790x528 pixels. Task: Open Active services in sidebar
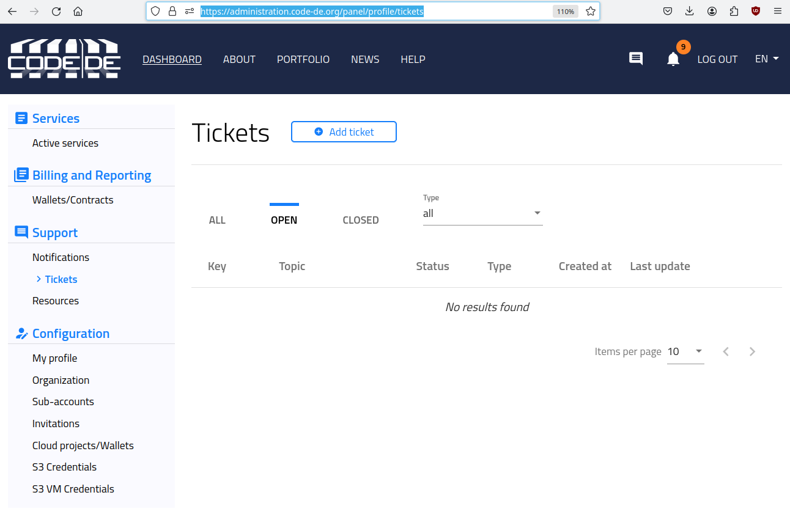click(65, 143)
